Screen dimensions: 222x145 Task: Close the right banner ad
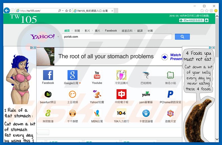(x=214, y=47)
